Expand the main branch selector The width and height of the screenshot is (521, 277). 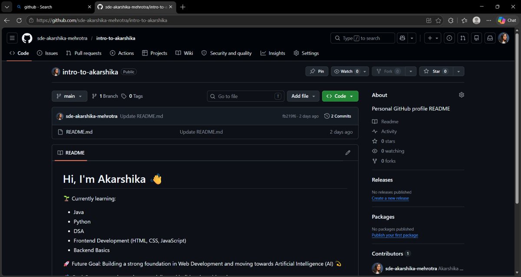69,96
